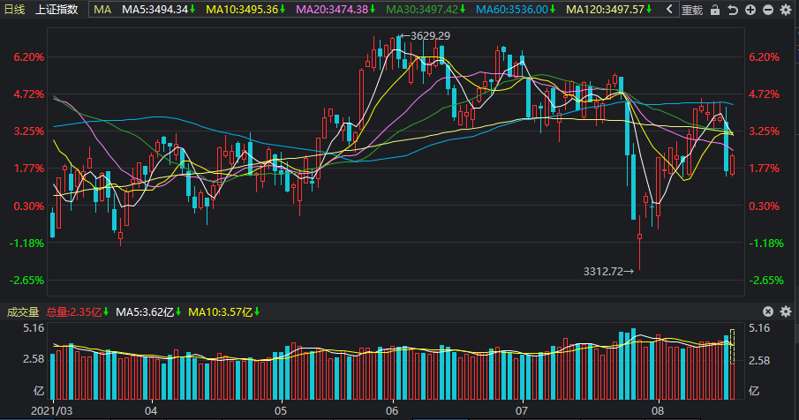Click the left axis 0.30% label
The image size is (799, 420).
[x=29, y=206]
